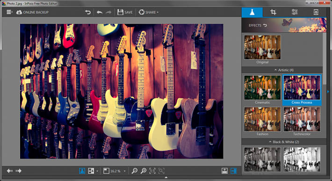Redo the last undone action
The height and width of the screenshot is (181, 332).
(x=108, y=12)
